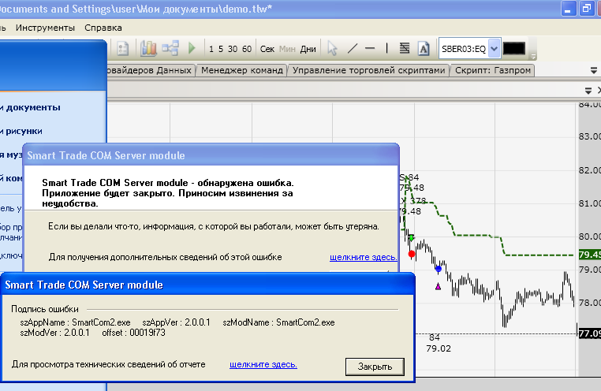Click the magenta triangle chart marker
The image size is (601, 391).
(x=438, y=286)
